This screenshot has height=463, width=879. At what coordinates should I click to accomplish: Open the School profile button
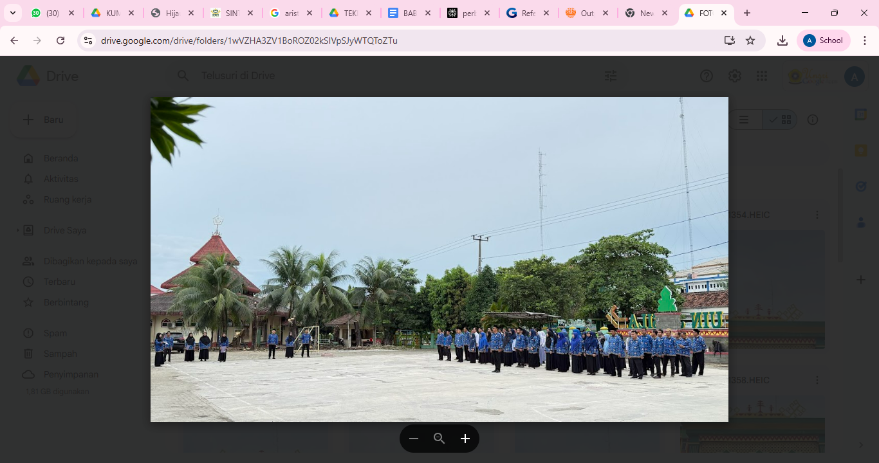point(824,41)
